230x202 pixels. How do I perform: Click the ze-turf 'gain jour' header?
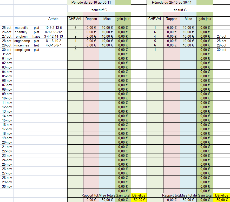pyautogui.click(x=205, y=19)
